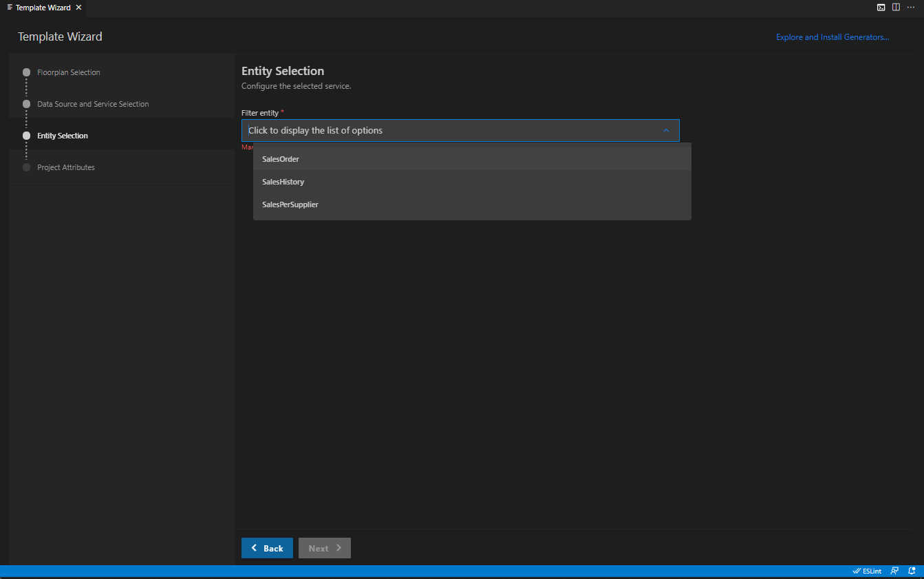Screen dimensions: 924x579
Task: Open notifications bell in status bar
Action: (912, 571)
